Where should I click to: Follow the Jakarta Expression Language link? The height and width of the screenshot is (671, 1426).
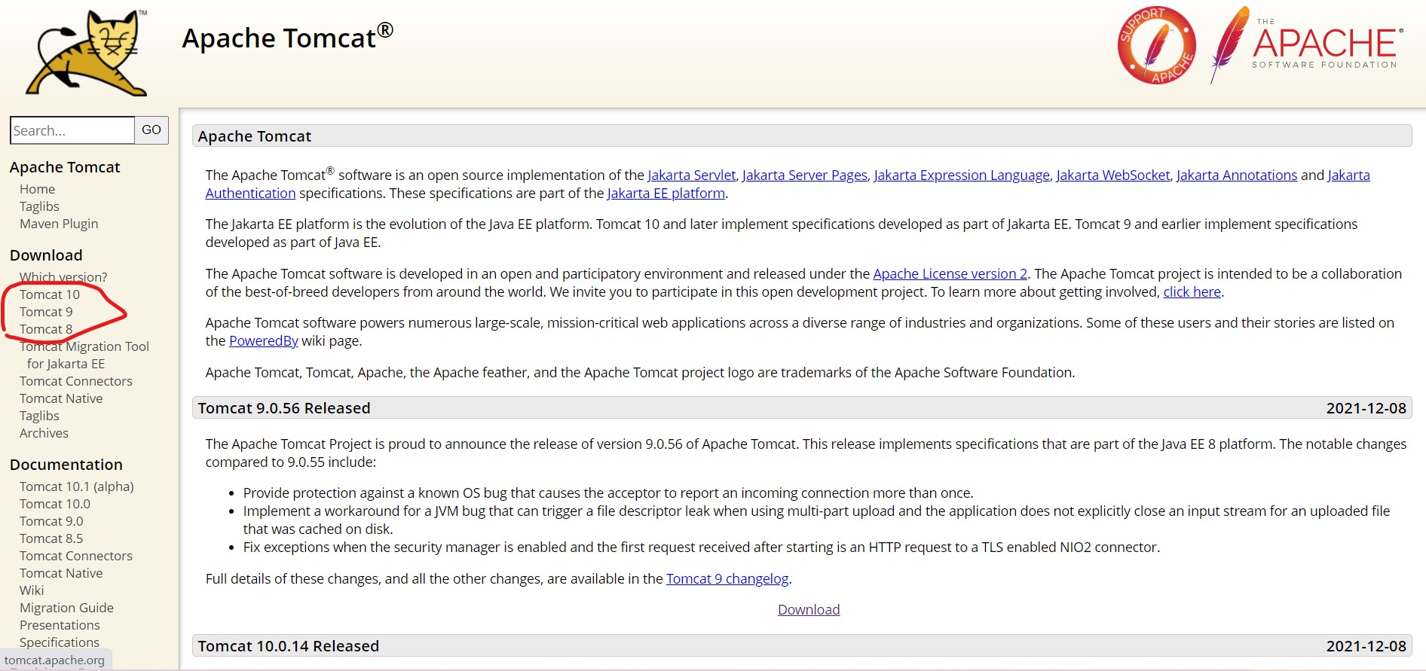(962, 175)
